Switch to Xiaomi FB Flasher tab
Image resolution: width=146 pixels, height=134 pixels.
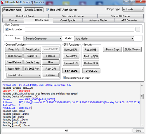tap(121, 16)
